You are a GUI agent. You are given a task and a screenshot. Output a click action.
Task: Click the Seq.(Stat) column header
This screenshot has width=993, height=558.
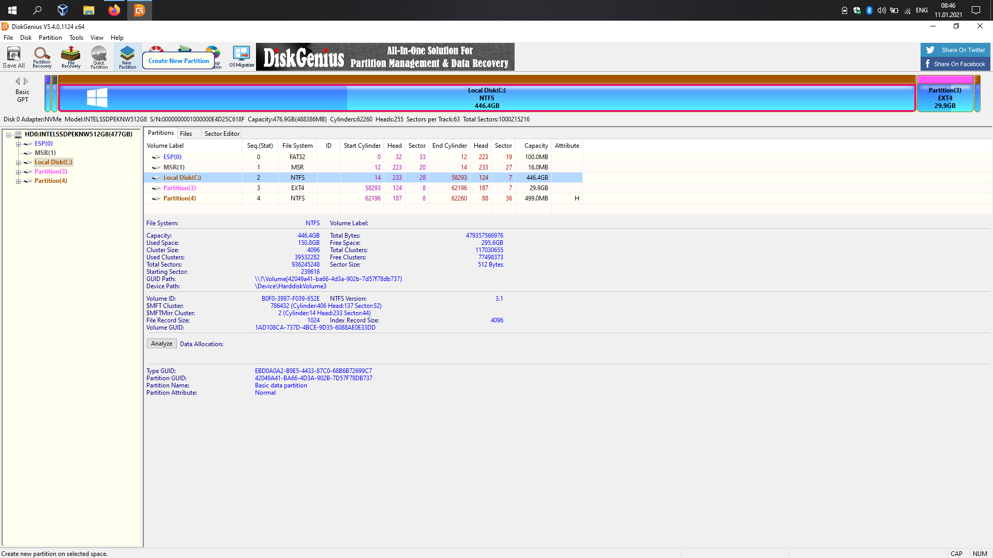click(x=260, y=146)
